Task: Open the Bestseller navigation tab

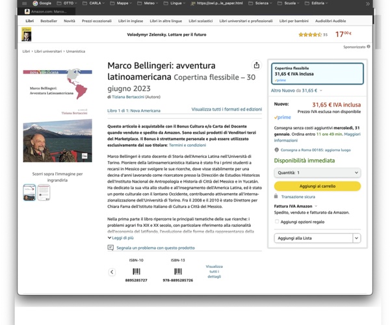Action: pos(49,21)
